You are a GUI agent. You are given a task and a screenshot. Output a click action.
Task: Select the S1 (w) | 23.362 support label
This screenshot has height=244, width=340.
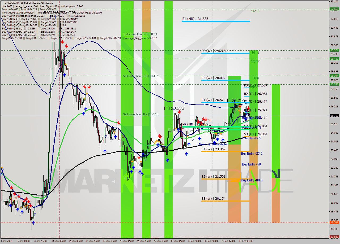click(213, 149)
